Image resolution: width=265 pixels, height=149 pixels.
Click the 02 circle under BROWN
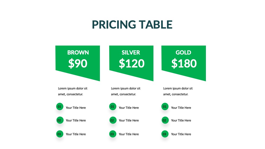click(60, 120)
